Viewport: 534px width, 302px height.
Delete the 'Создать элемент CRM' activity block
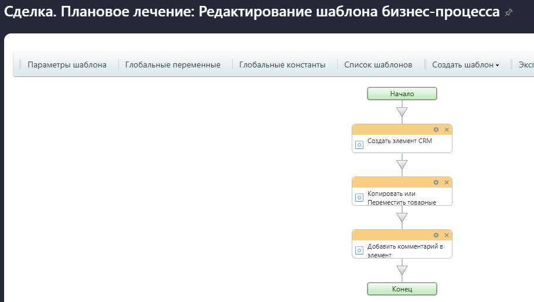tap(446, 130)
